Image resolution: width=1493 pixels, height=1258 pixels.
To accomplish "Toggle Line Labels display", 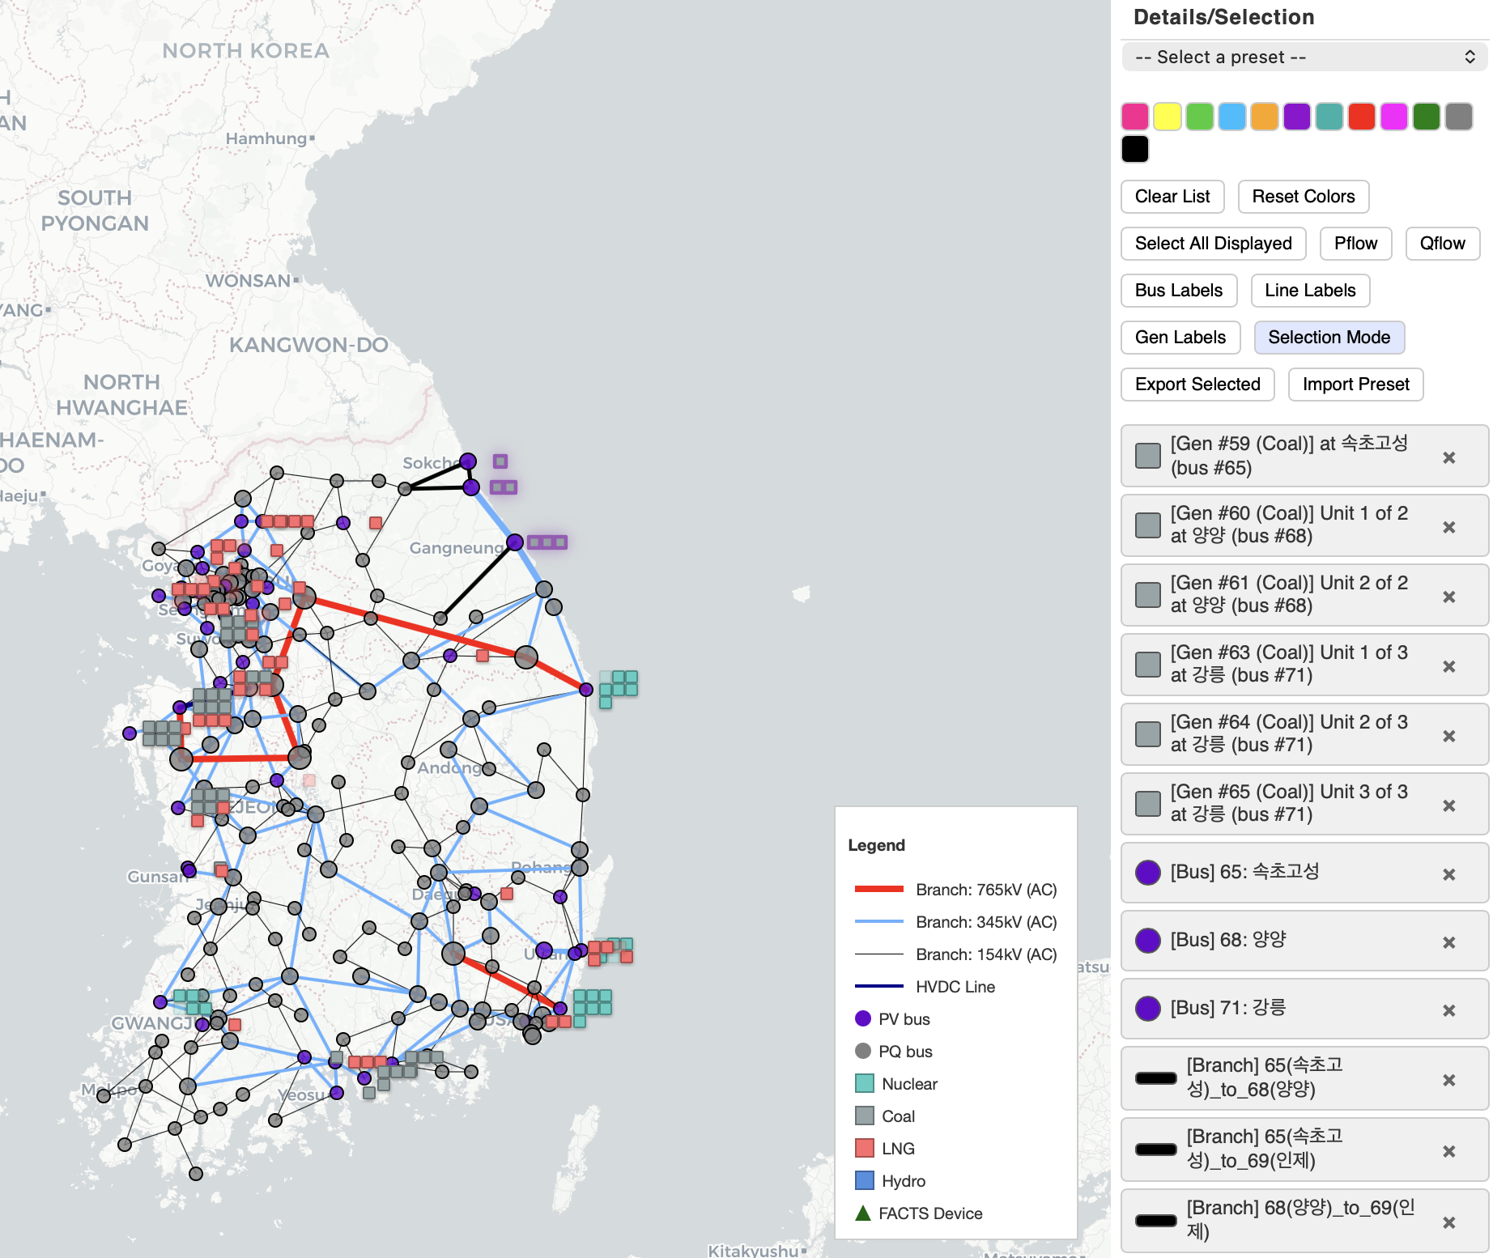I will click(x=1309, y=291).
